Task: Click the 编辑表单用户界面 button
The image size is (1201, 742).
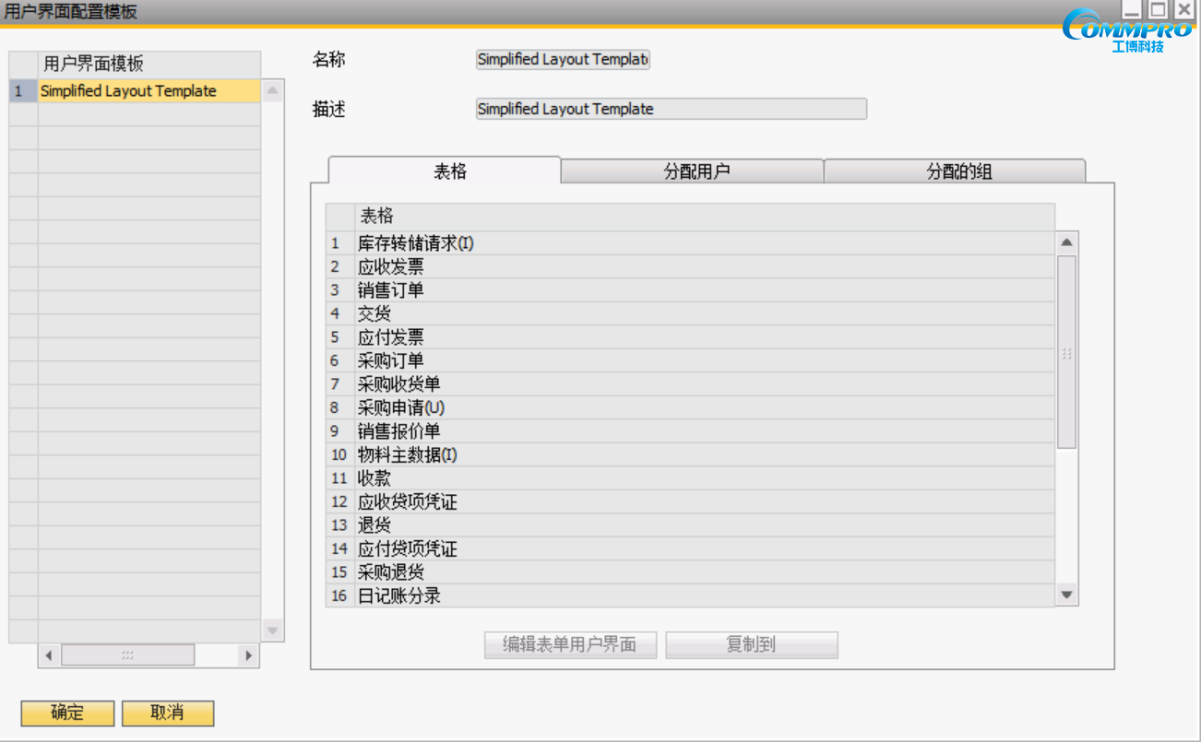Action: click(570, 644)
